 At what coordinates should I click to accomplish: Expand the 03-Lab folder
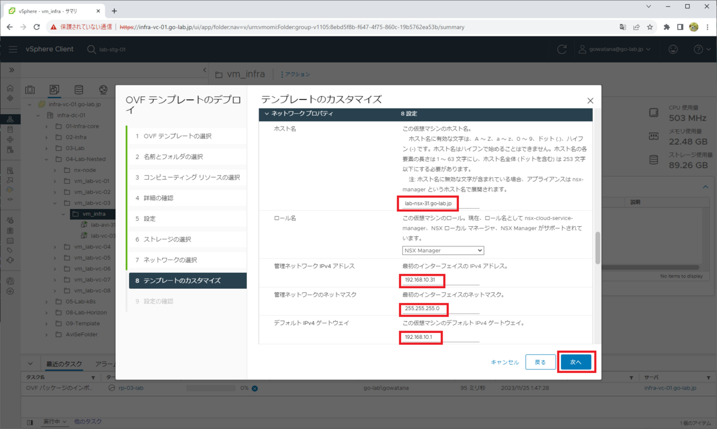tap(47, 148)
